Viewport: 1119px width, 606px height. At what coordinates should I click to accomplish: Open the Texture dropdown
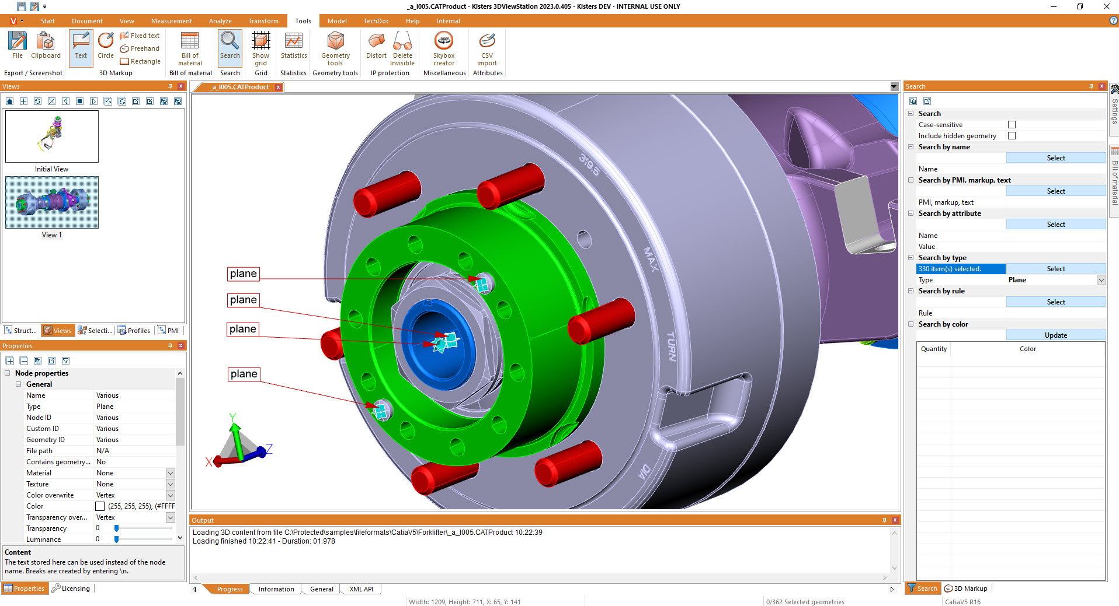(x=171, y=484)
